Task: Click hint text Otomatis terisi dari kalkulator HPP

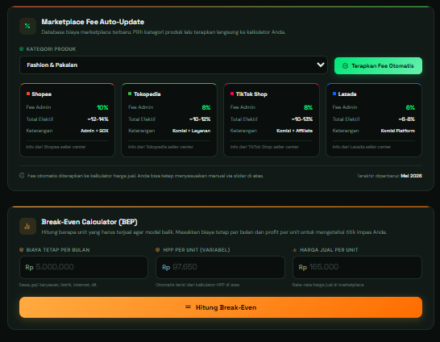Action: click(197, 285)
